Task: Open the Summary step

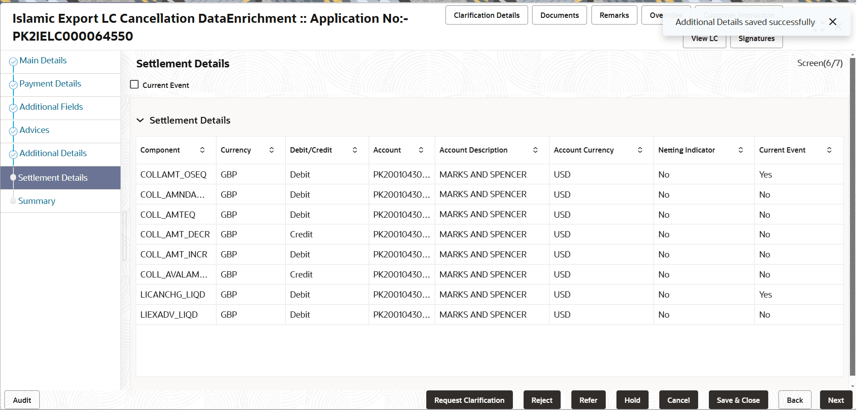Action: [37, 201]
